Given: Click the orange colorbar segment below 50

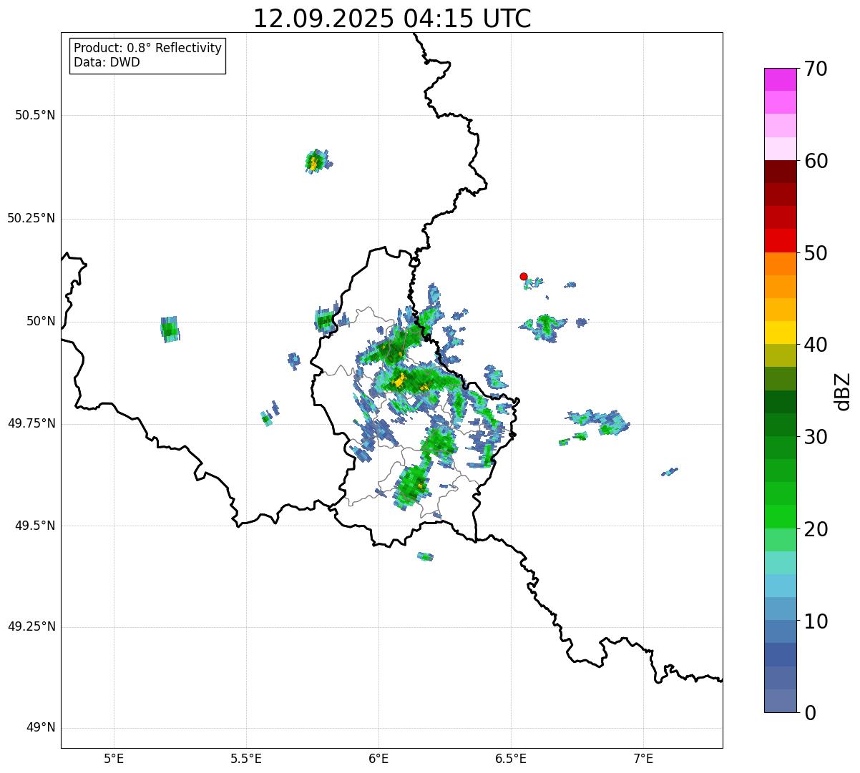Looking at the screenshot, I should point(780,264).
